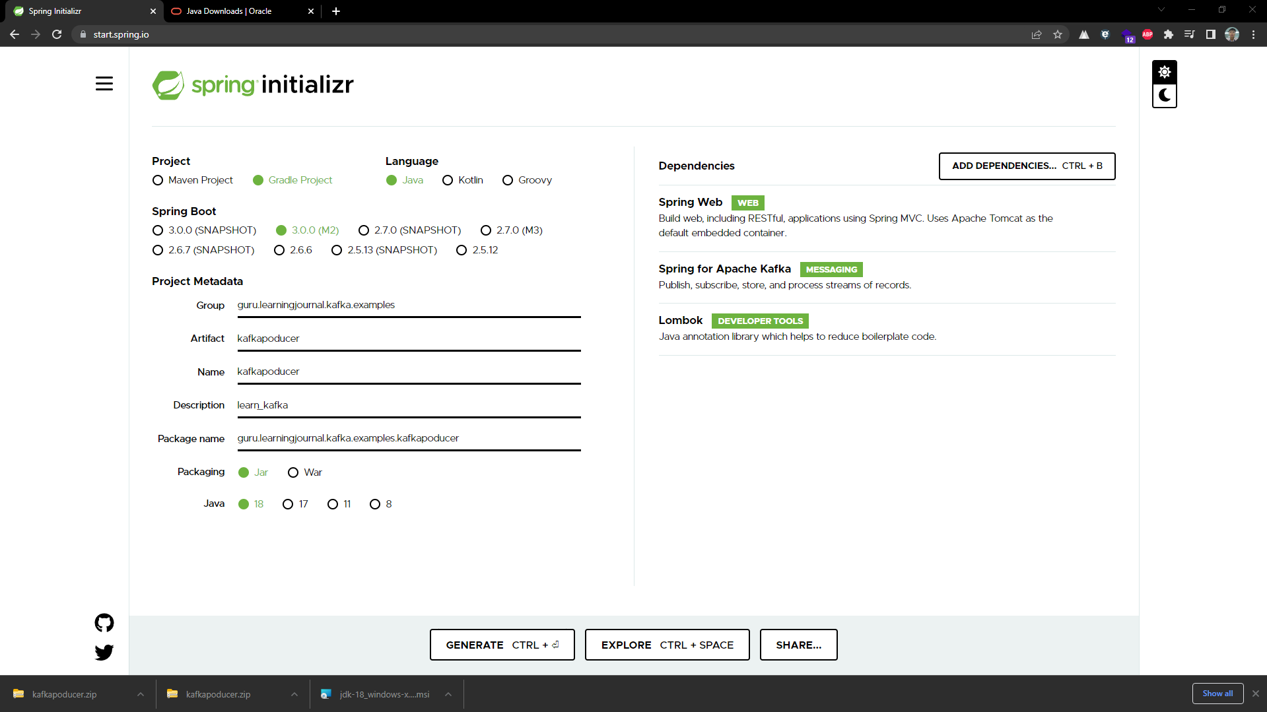The height and width of the screenshot is (712, 1267).
Task: Select Java version 11
Action: pos(339,504)
